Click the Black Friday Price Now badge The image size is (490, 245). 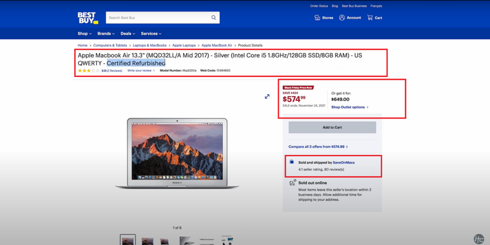coord(298,88)
